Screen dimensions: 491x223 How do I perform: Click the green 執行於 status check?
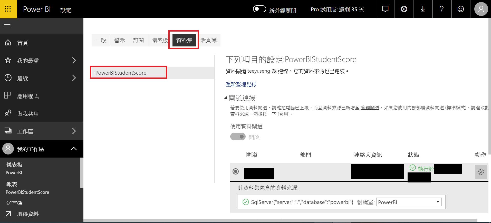click(x=412, y=168)
